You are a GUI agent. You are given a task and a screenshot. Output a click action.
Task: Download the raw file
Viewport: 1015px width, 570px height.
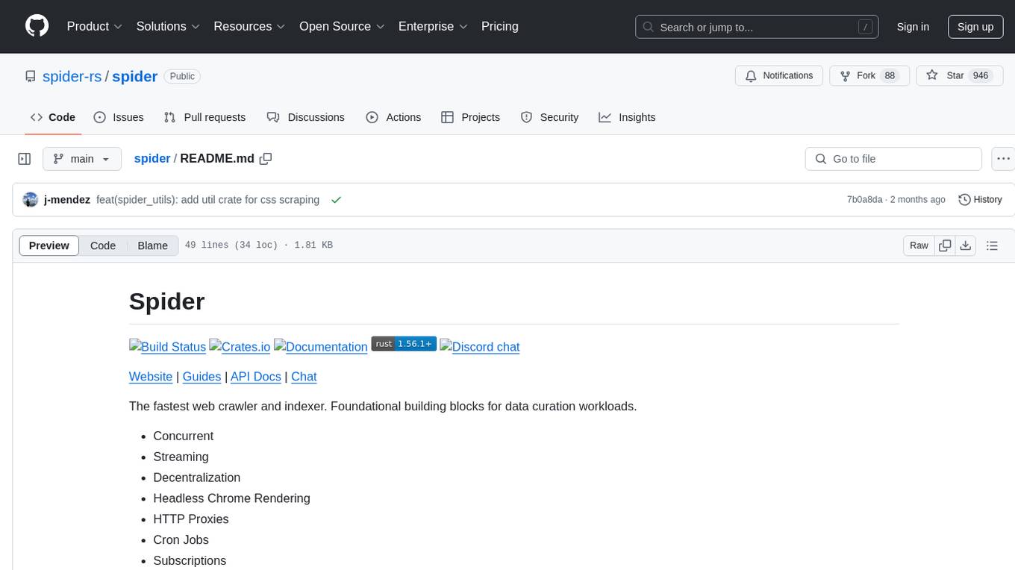965,245
